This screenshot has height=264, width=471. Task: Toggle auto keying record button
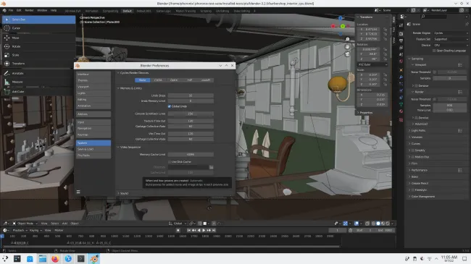tap(178, 231)
